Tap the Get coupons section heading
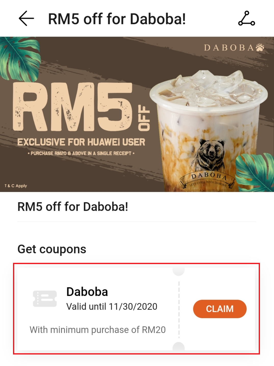Image resolution: width=274 pixels, height=366 pixels. (52, 249)
